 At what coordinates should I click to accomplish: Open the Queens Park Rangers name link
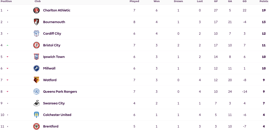60,92
